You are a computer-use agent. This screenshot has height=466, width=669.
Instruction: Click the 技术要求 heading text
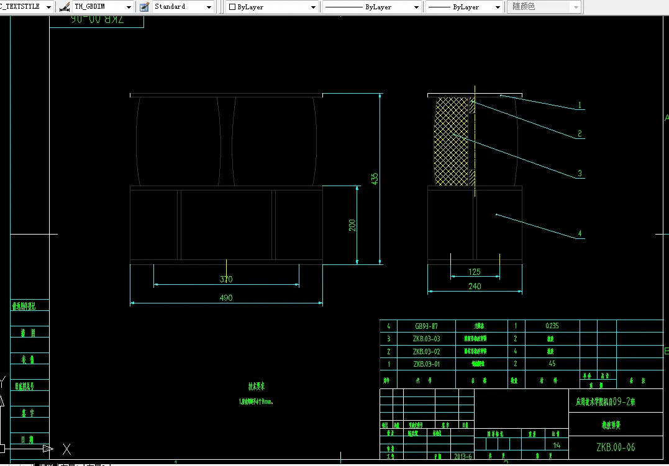257,387
